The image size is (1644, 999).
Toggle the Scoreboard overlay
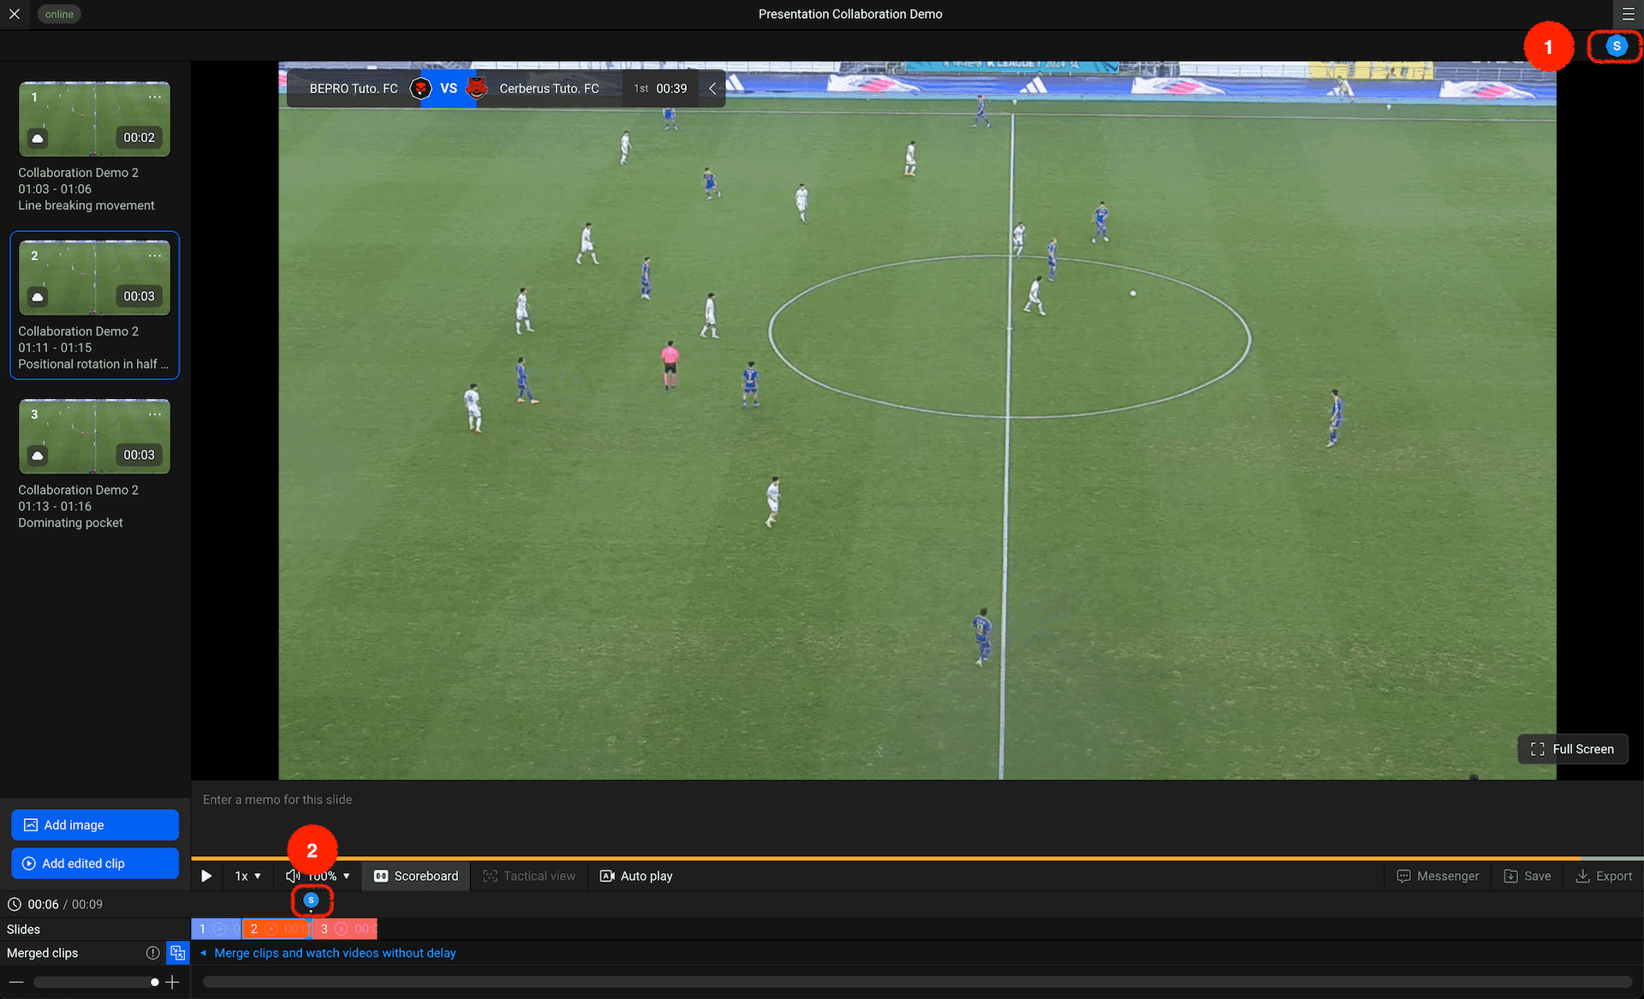[416, 876]
